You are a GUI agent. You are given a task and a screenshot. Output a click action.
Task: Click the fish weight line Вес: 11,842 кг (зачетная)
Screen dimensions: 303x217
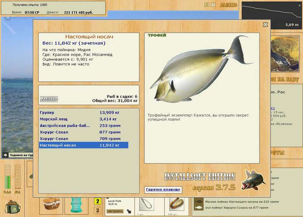(74, 43)
